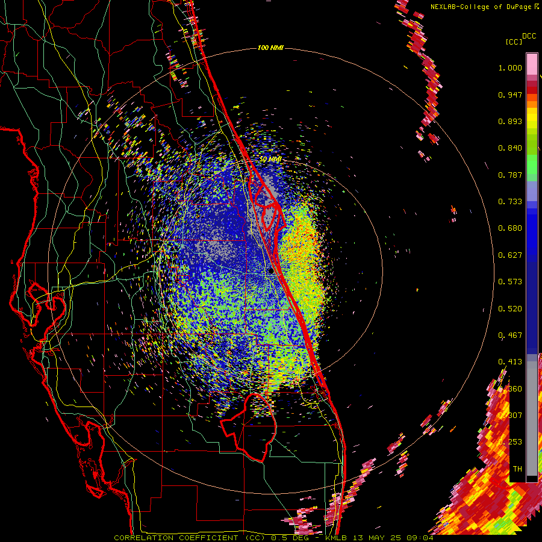The width and height of the screenshot is (542, 542).
Task: Select the 0.733 value on the color scale
Action: tap(510, 202)
